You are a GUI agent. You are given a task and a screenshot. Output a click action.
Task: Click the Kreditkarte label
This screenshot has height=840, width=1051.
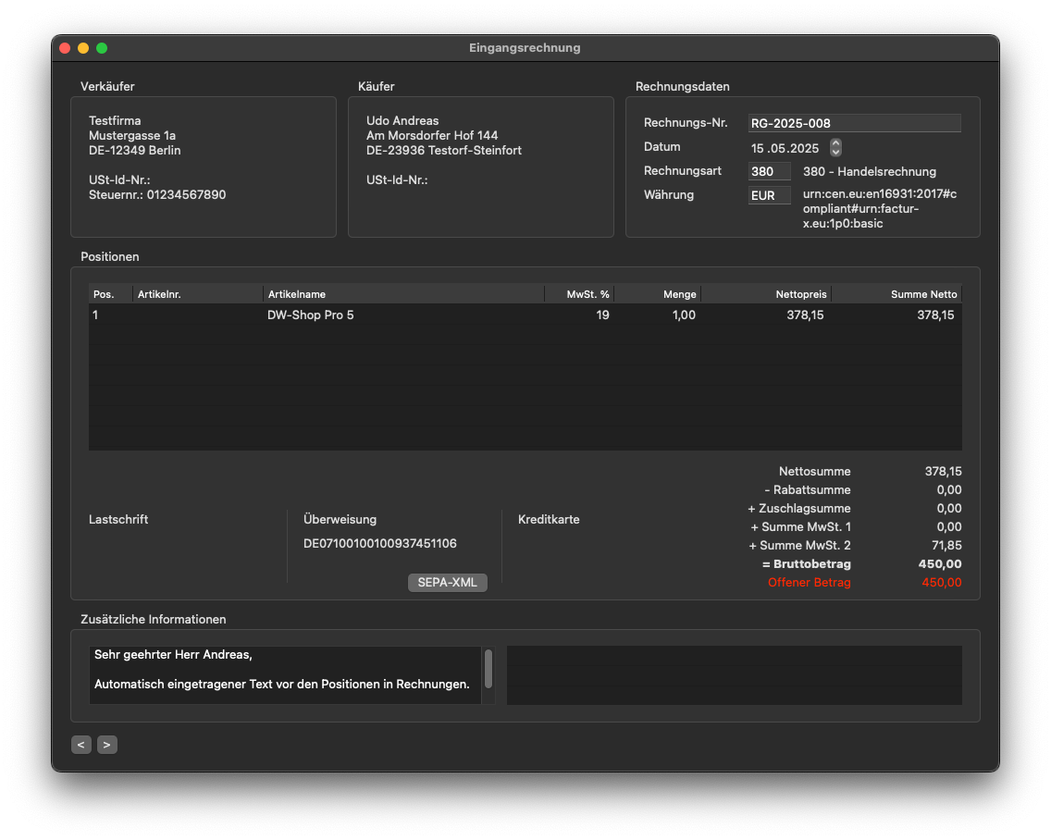coord(549,520)
